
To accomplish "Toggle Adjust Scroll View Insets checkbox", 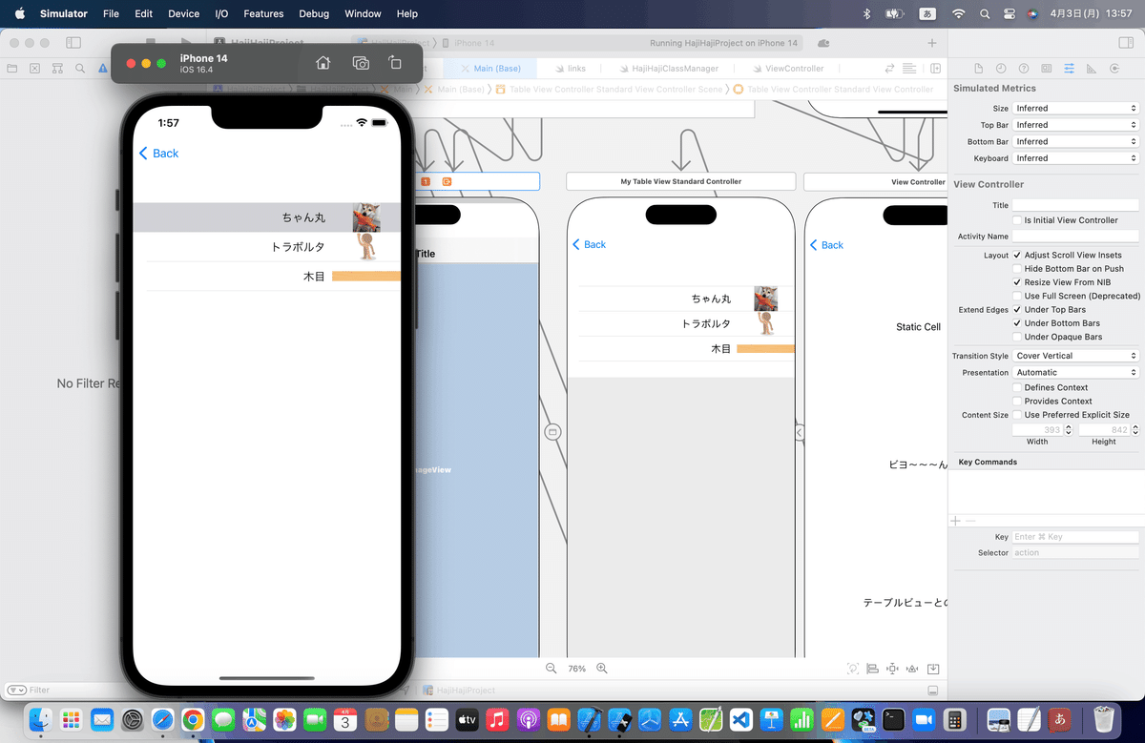I will coord(1016,255).
